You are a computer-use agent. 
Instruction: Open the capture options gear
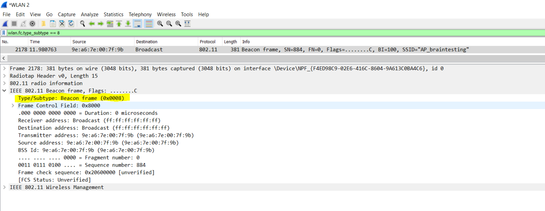point(32,23)
